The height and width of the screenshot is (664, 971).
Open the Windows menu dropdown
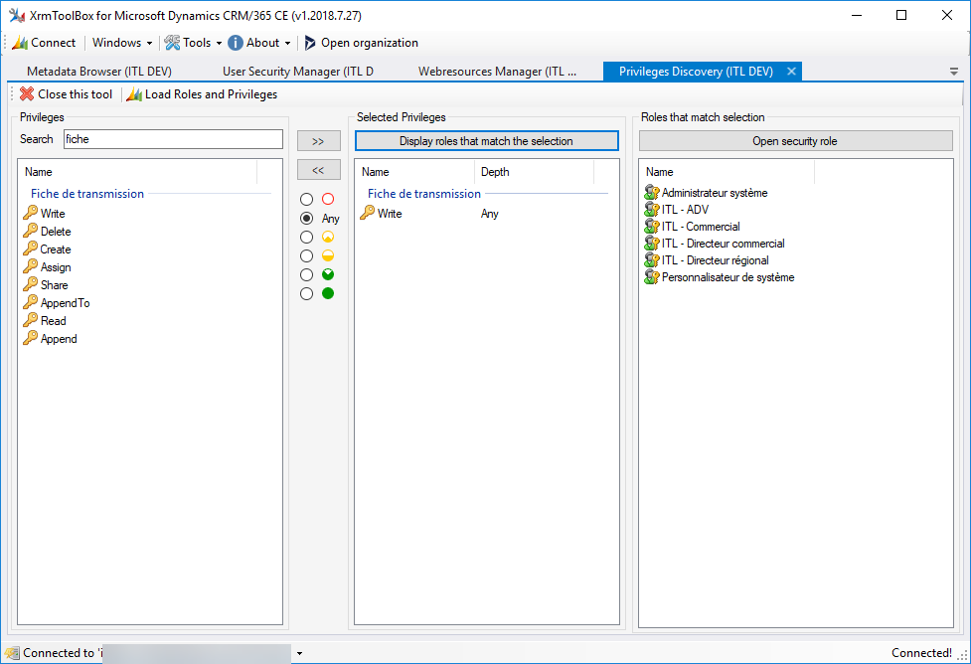(121, 43)
